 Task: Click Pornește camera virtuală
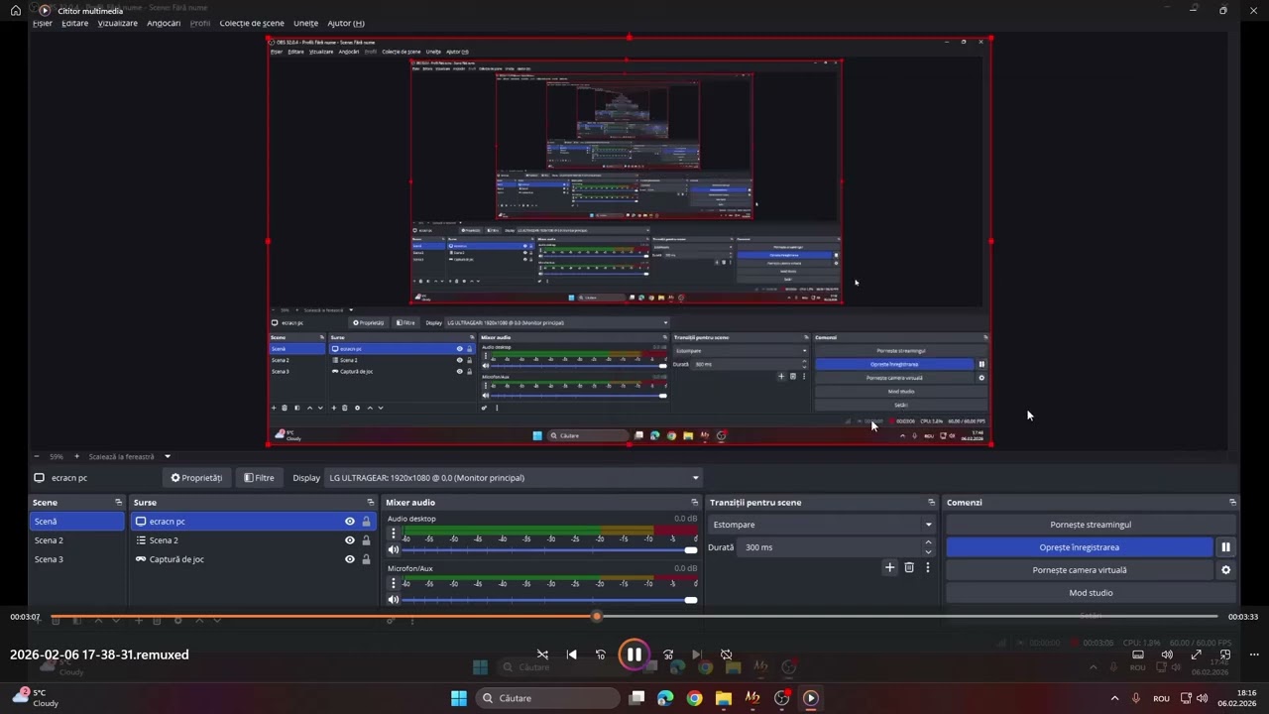click(x=1079, y=570)
